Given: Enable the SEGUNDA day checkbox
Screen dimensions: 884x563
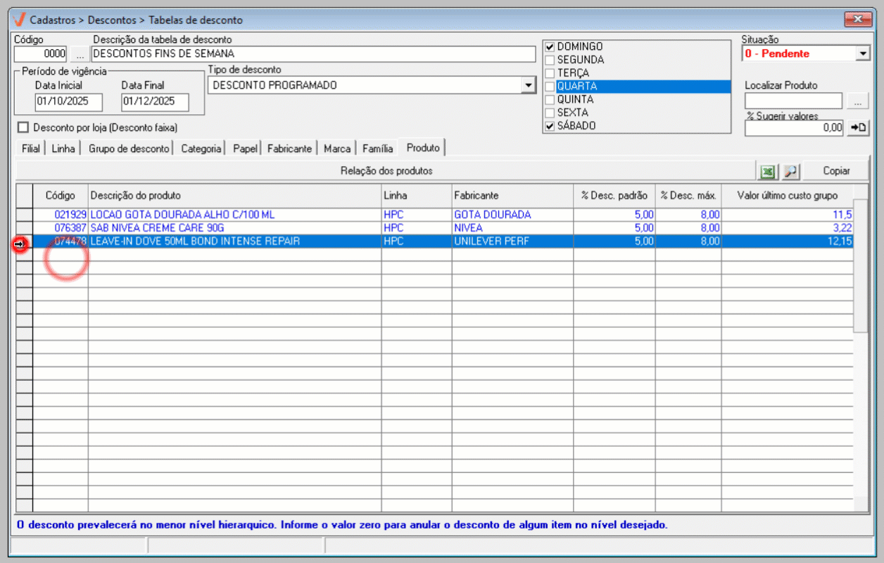Looking at the screenshot, I should (x=550, y=60).
